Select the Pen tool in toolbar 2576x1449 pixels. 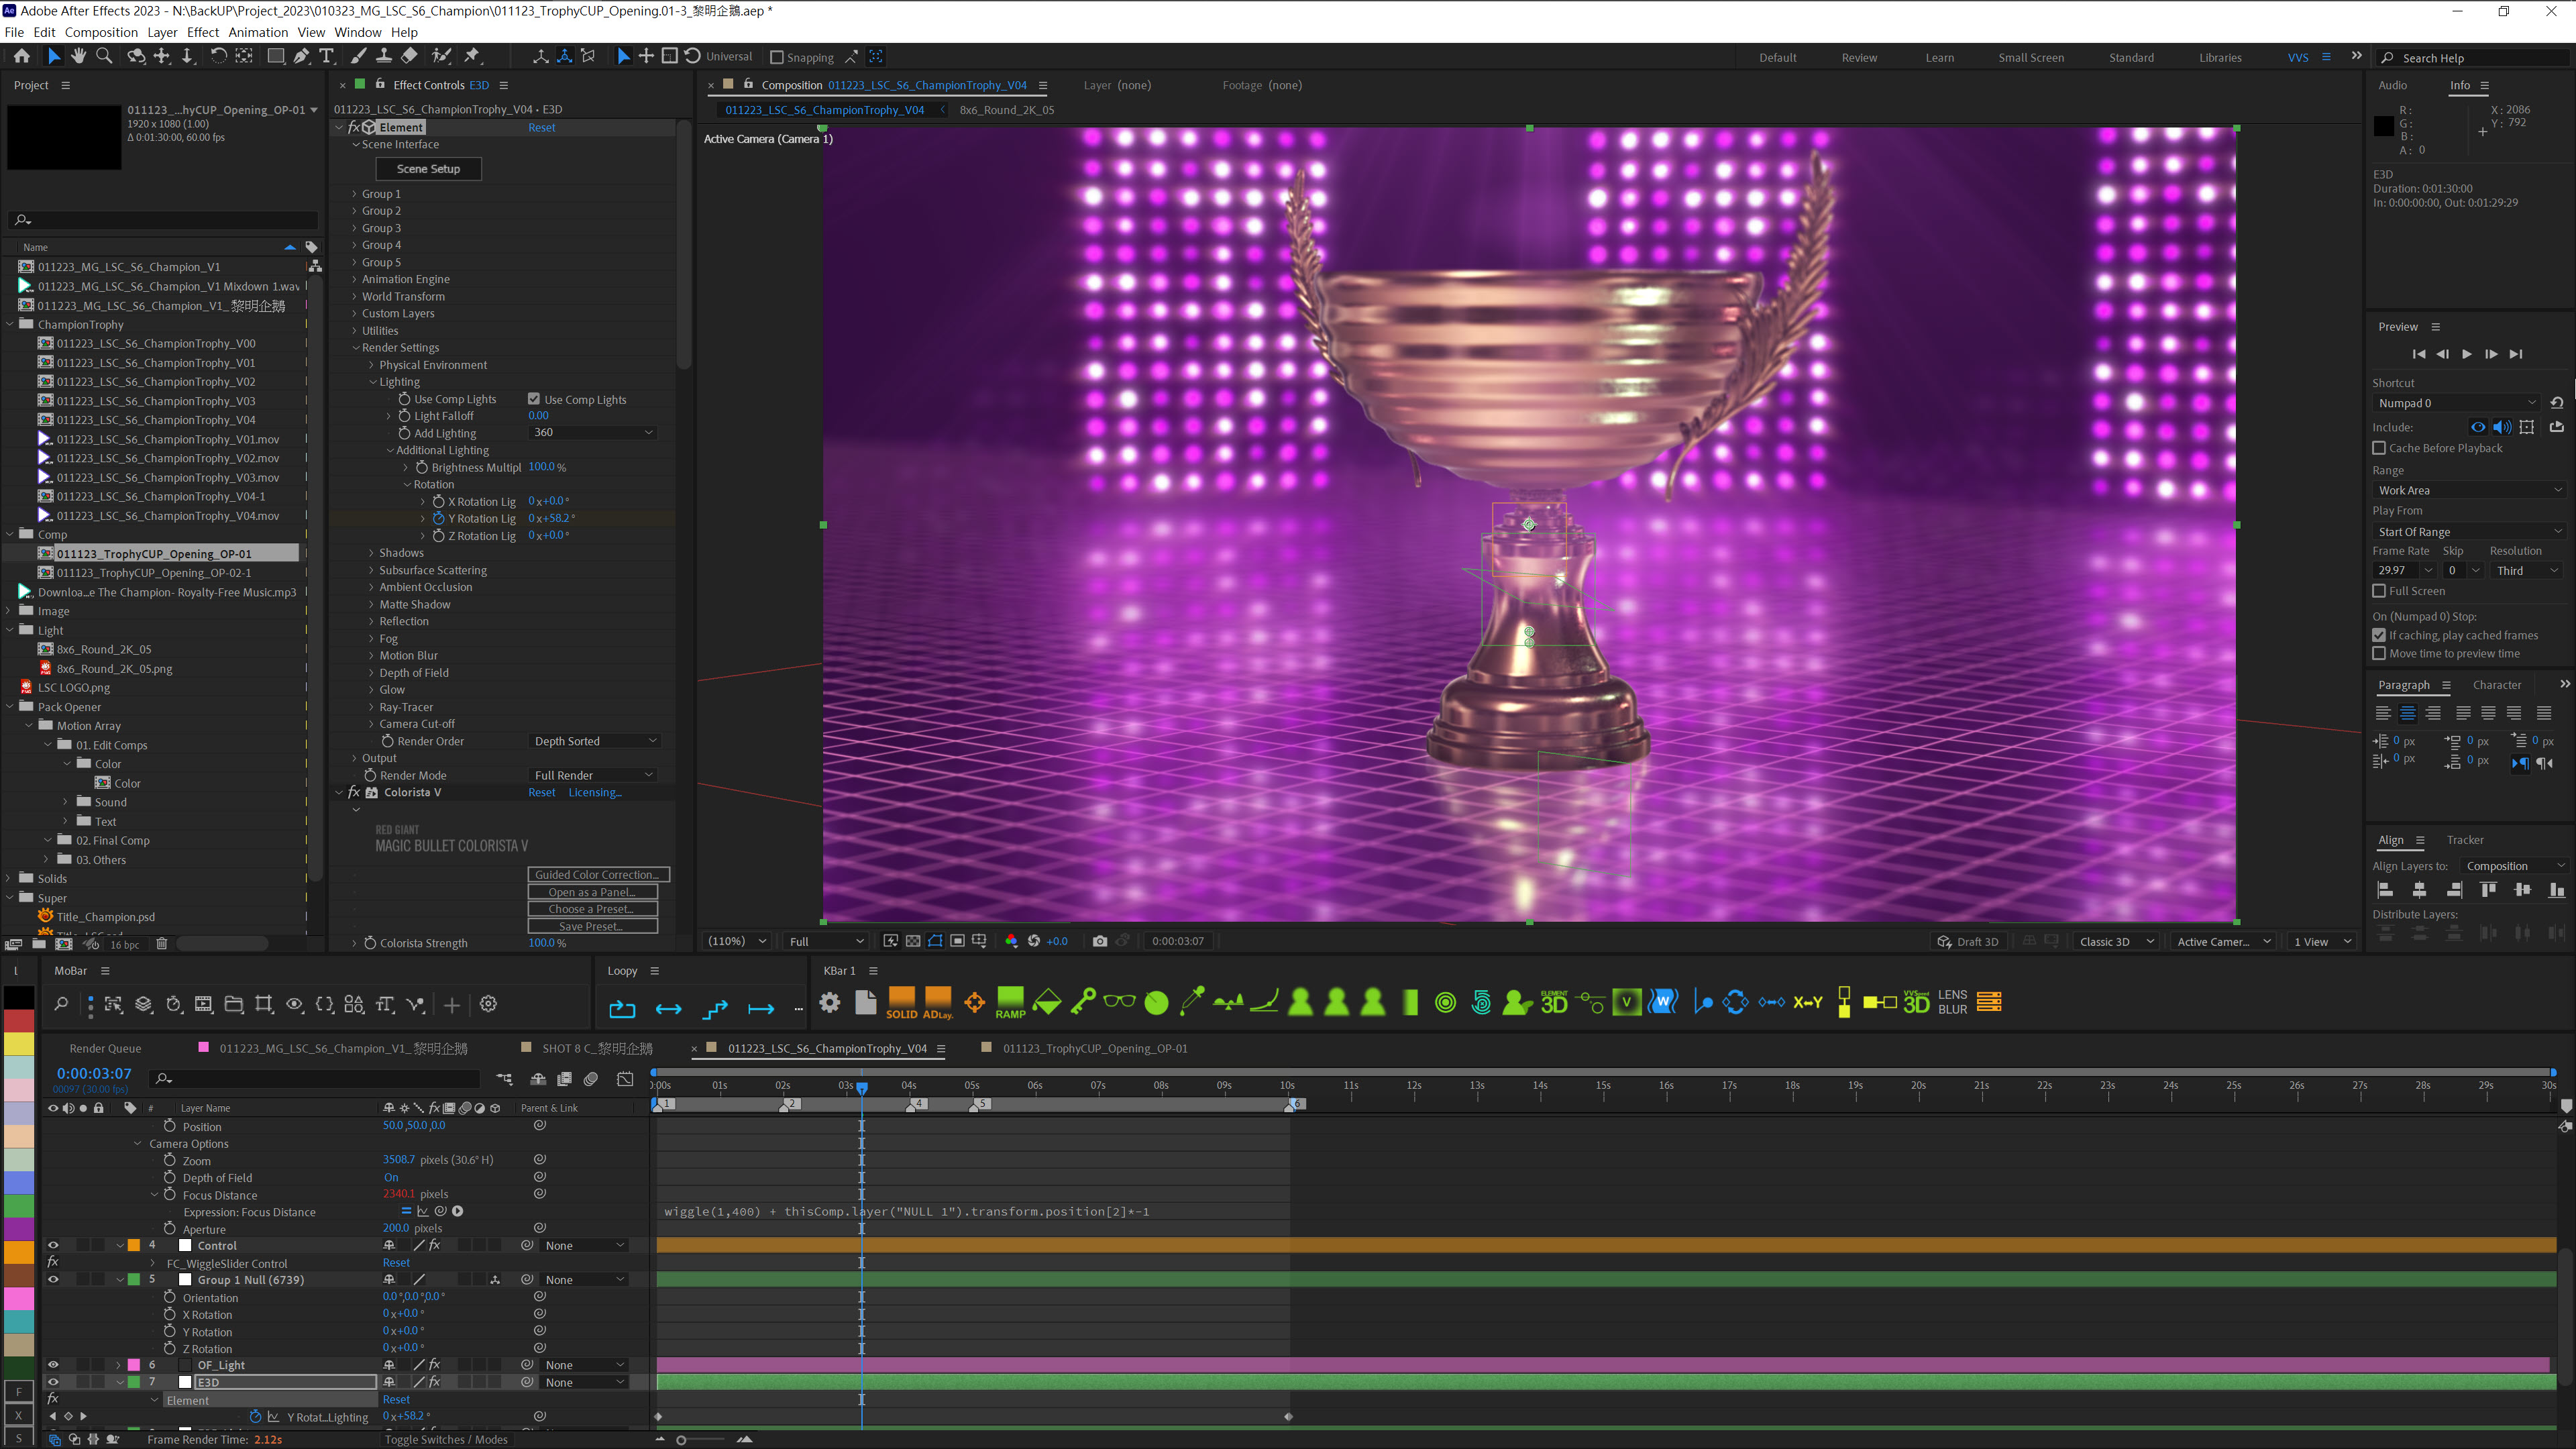(x=301, y=57)
